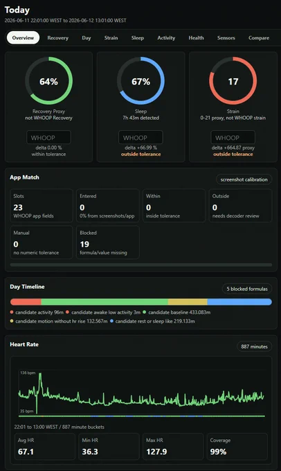The image size is (281, 471).
Task: Select the Sensors tab
Action: (226, 38)
